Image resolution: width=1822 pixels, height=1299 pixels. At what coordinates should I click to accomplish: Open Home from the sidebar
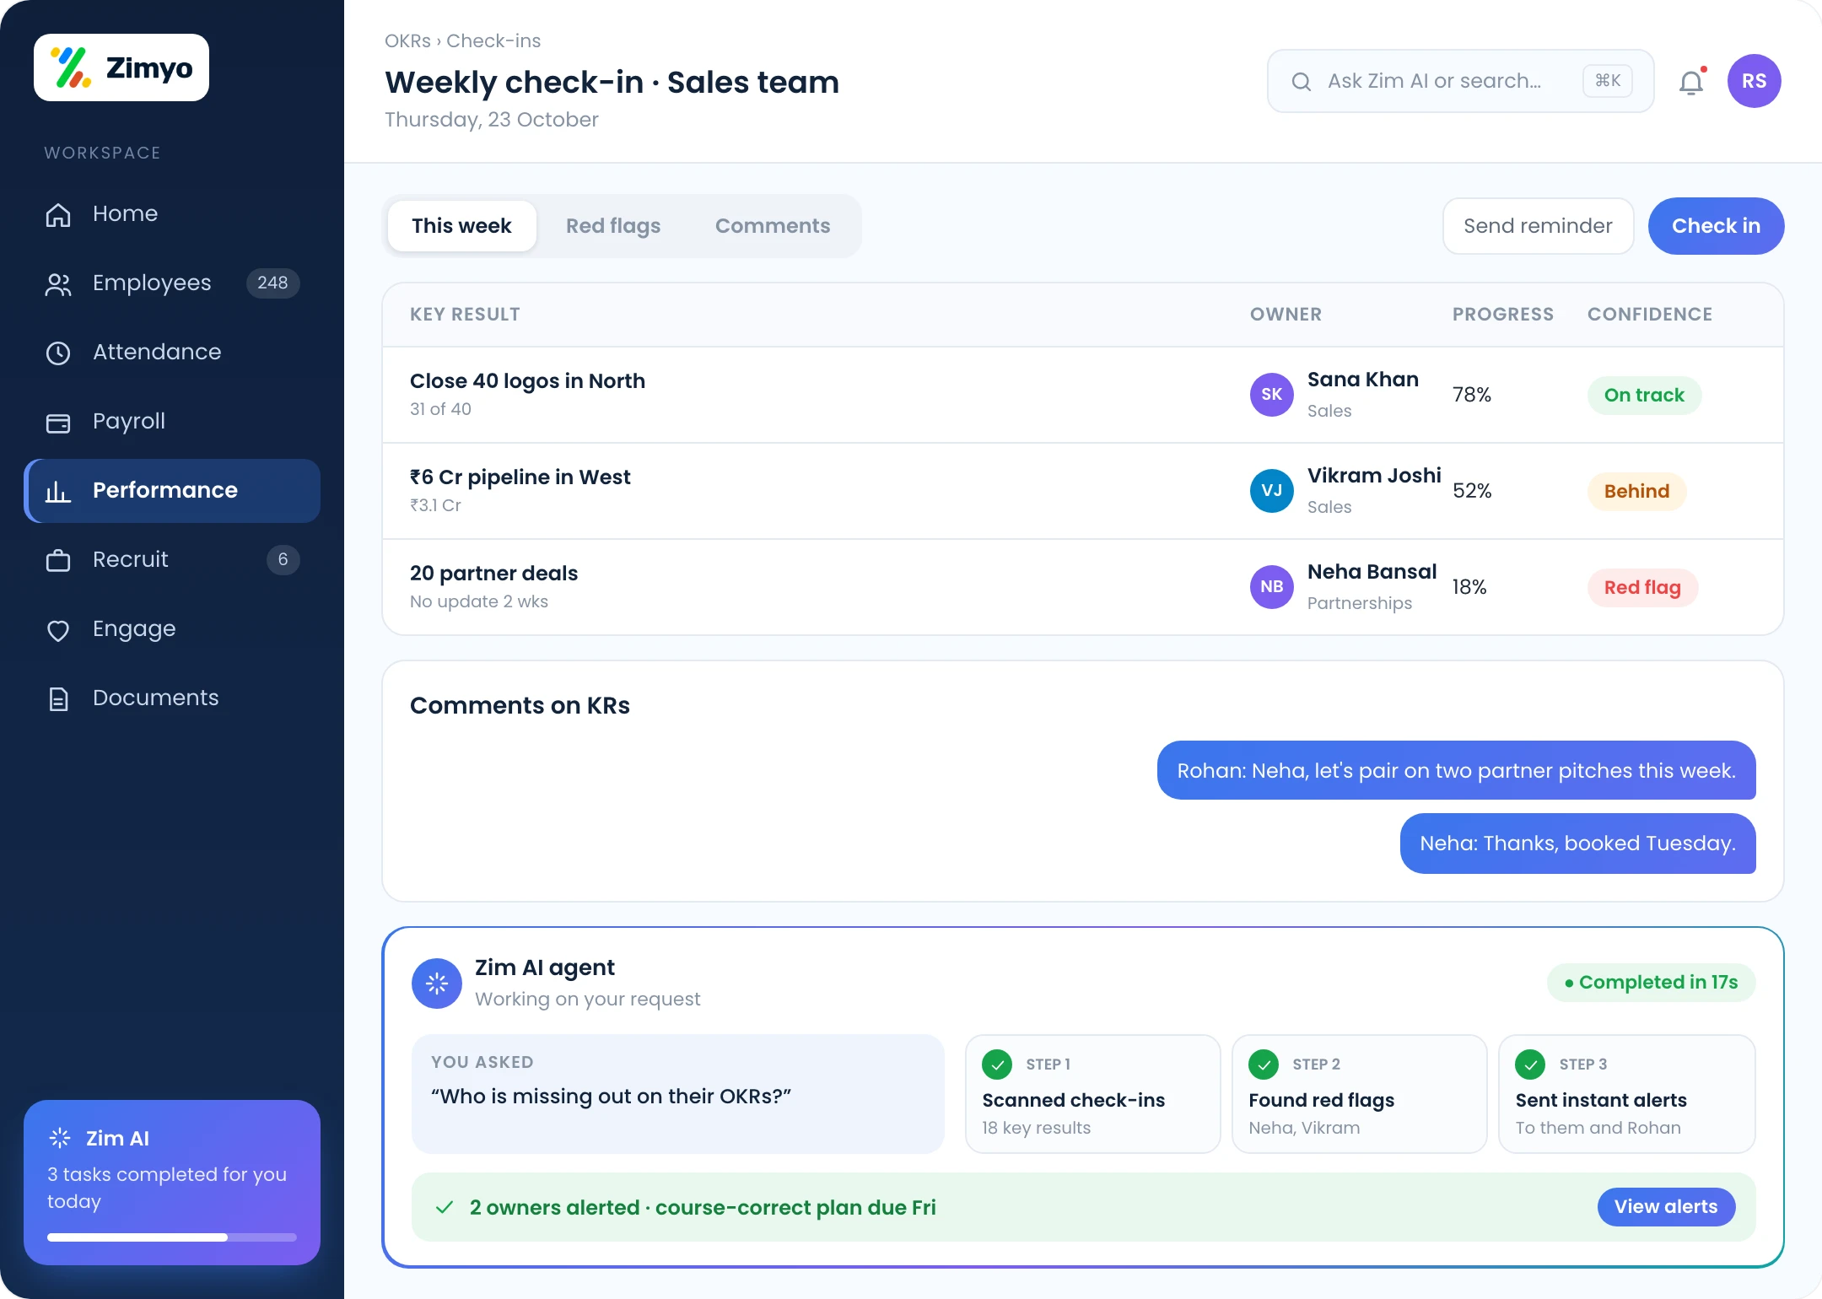coord(172,213)
